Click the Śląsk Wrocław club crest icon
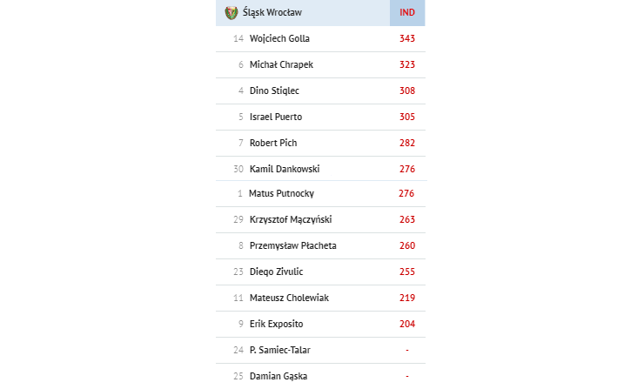Image resolution: width=644 pixels, height=389 pixels. click(231, 13)
